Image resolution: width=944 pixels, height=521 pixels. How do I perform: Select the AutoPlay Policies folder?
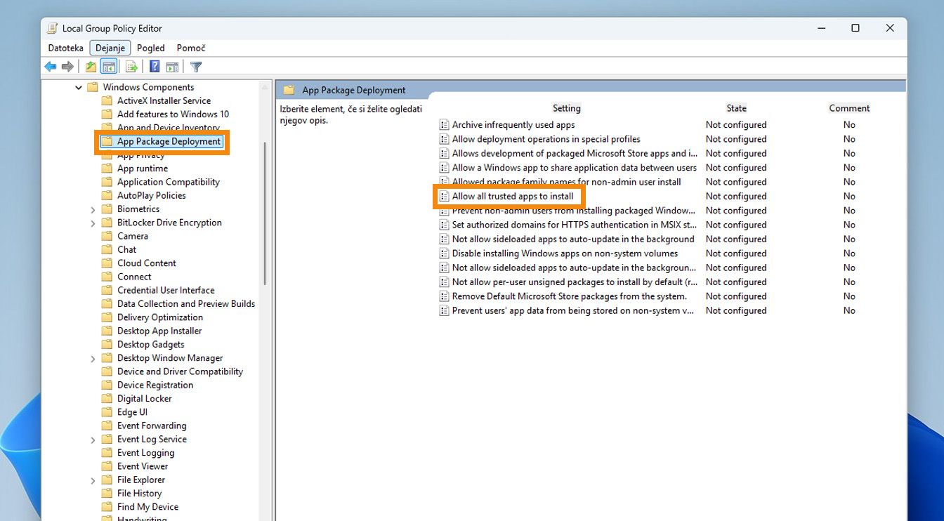(152, 195)
